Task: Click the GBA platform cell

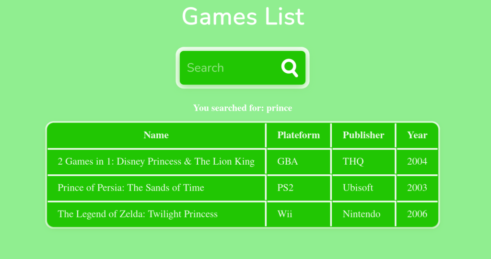Action: [x=298, y=161]
